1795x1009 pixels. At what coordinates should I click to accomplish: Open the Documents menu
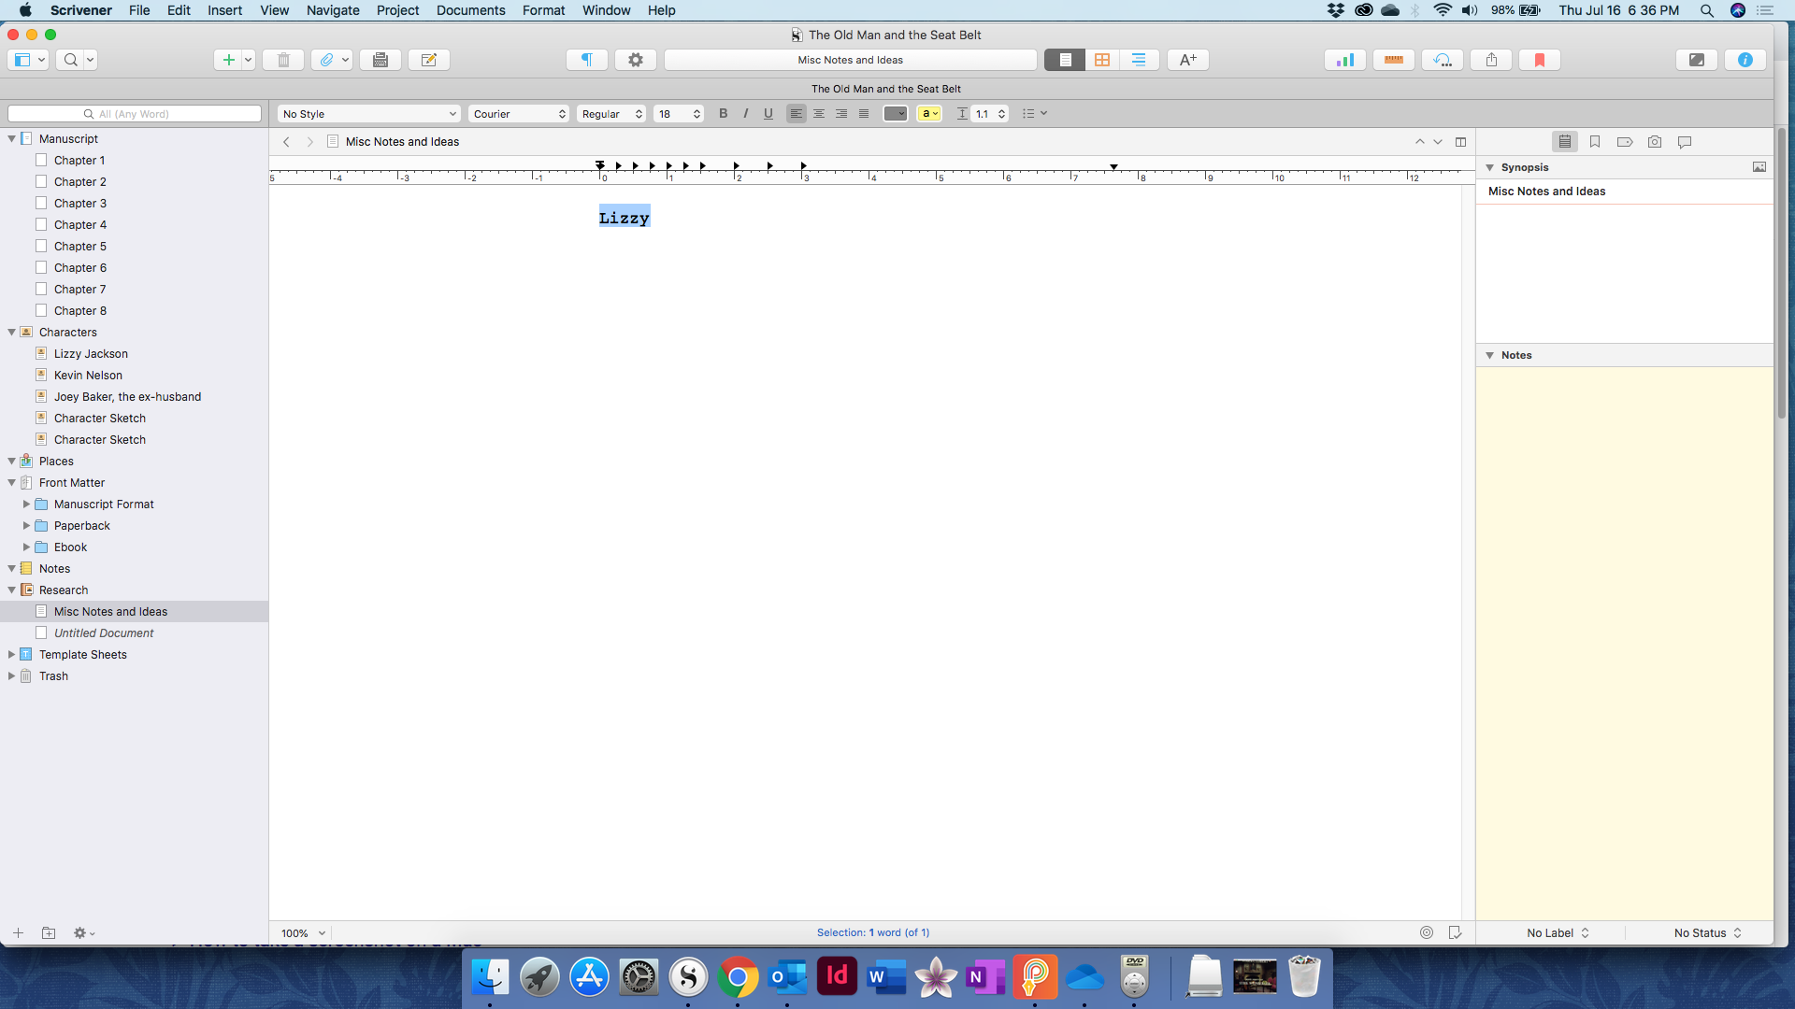coord(470,10)
